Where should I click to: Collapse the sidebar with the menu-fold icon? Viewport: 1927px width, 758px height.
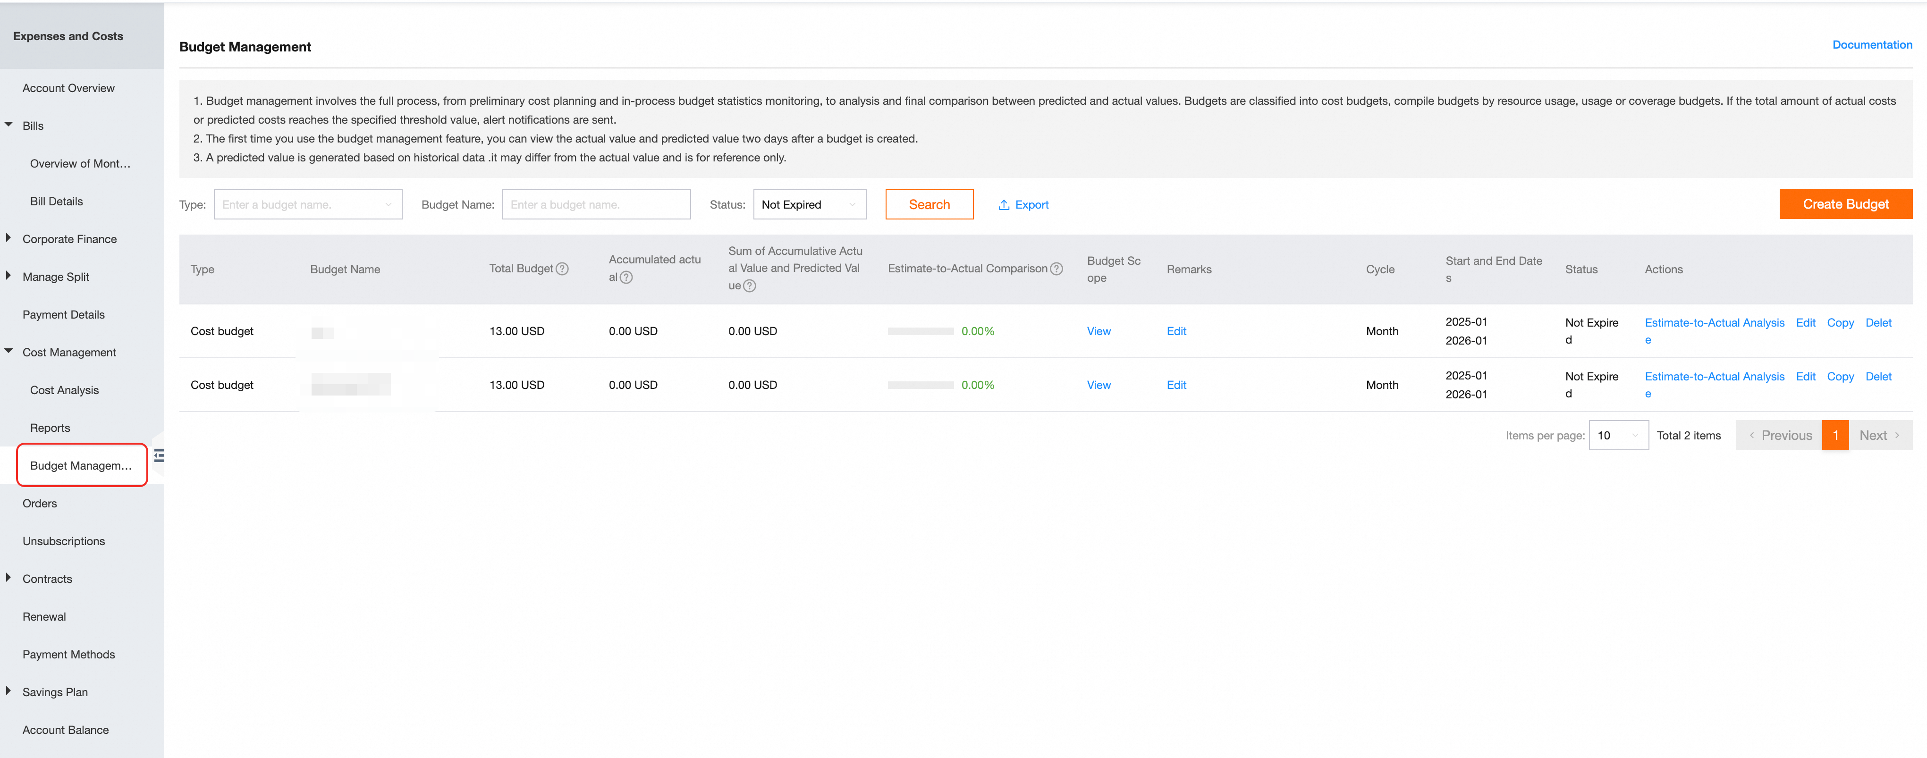click(x=160, y=455)
